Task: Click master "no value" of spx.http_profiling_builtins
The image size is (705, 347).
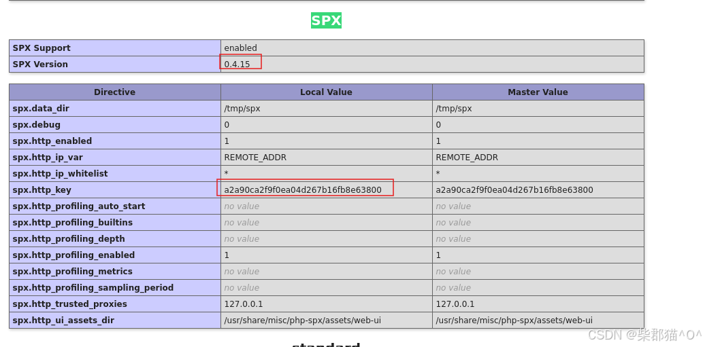Action: click(454, 223)
